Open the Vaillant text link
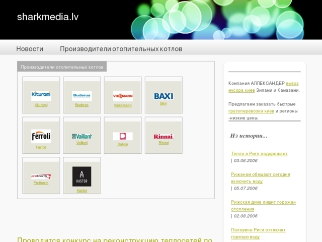 [x=82, y=143]
